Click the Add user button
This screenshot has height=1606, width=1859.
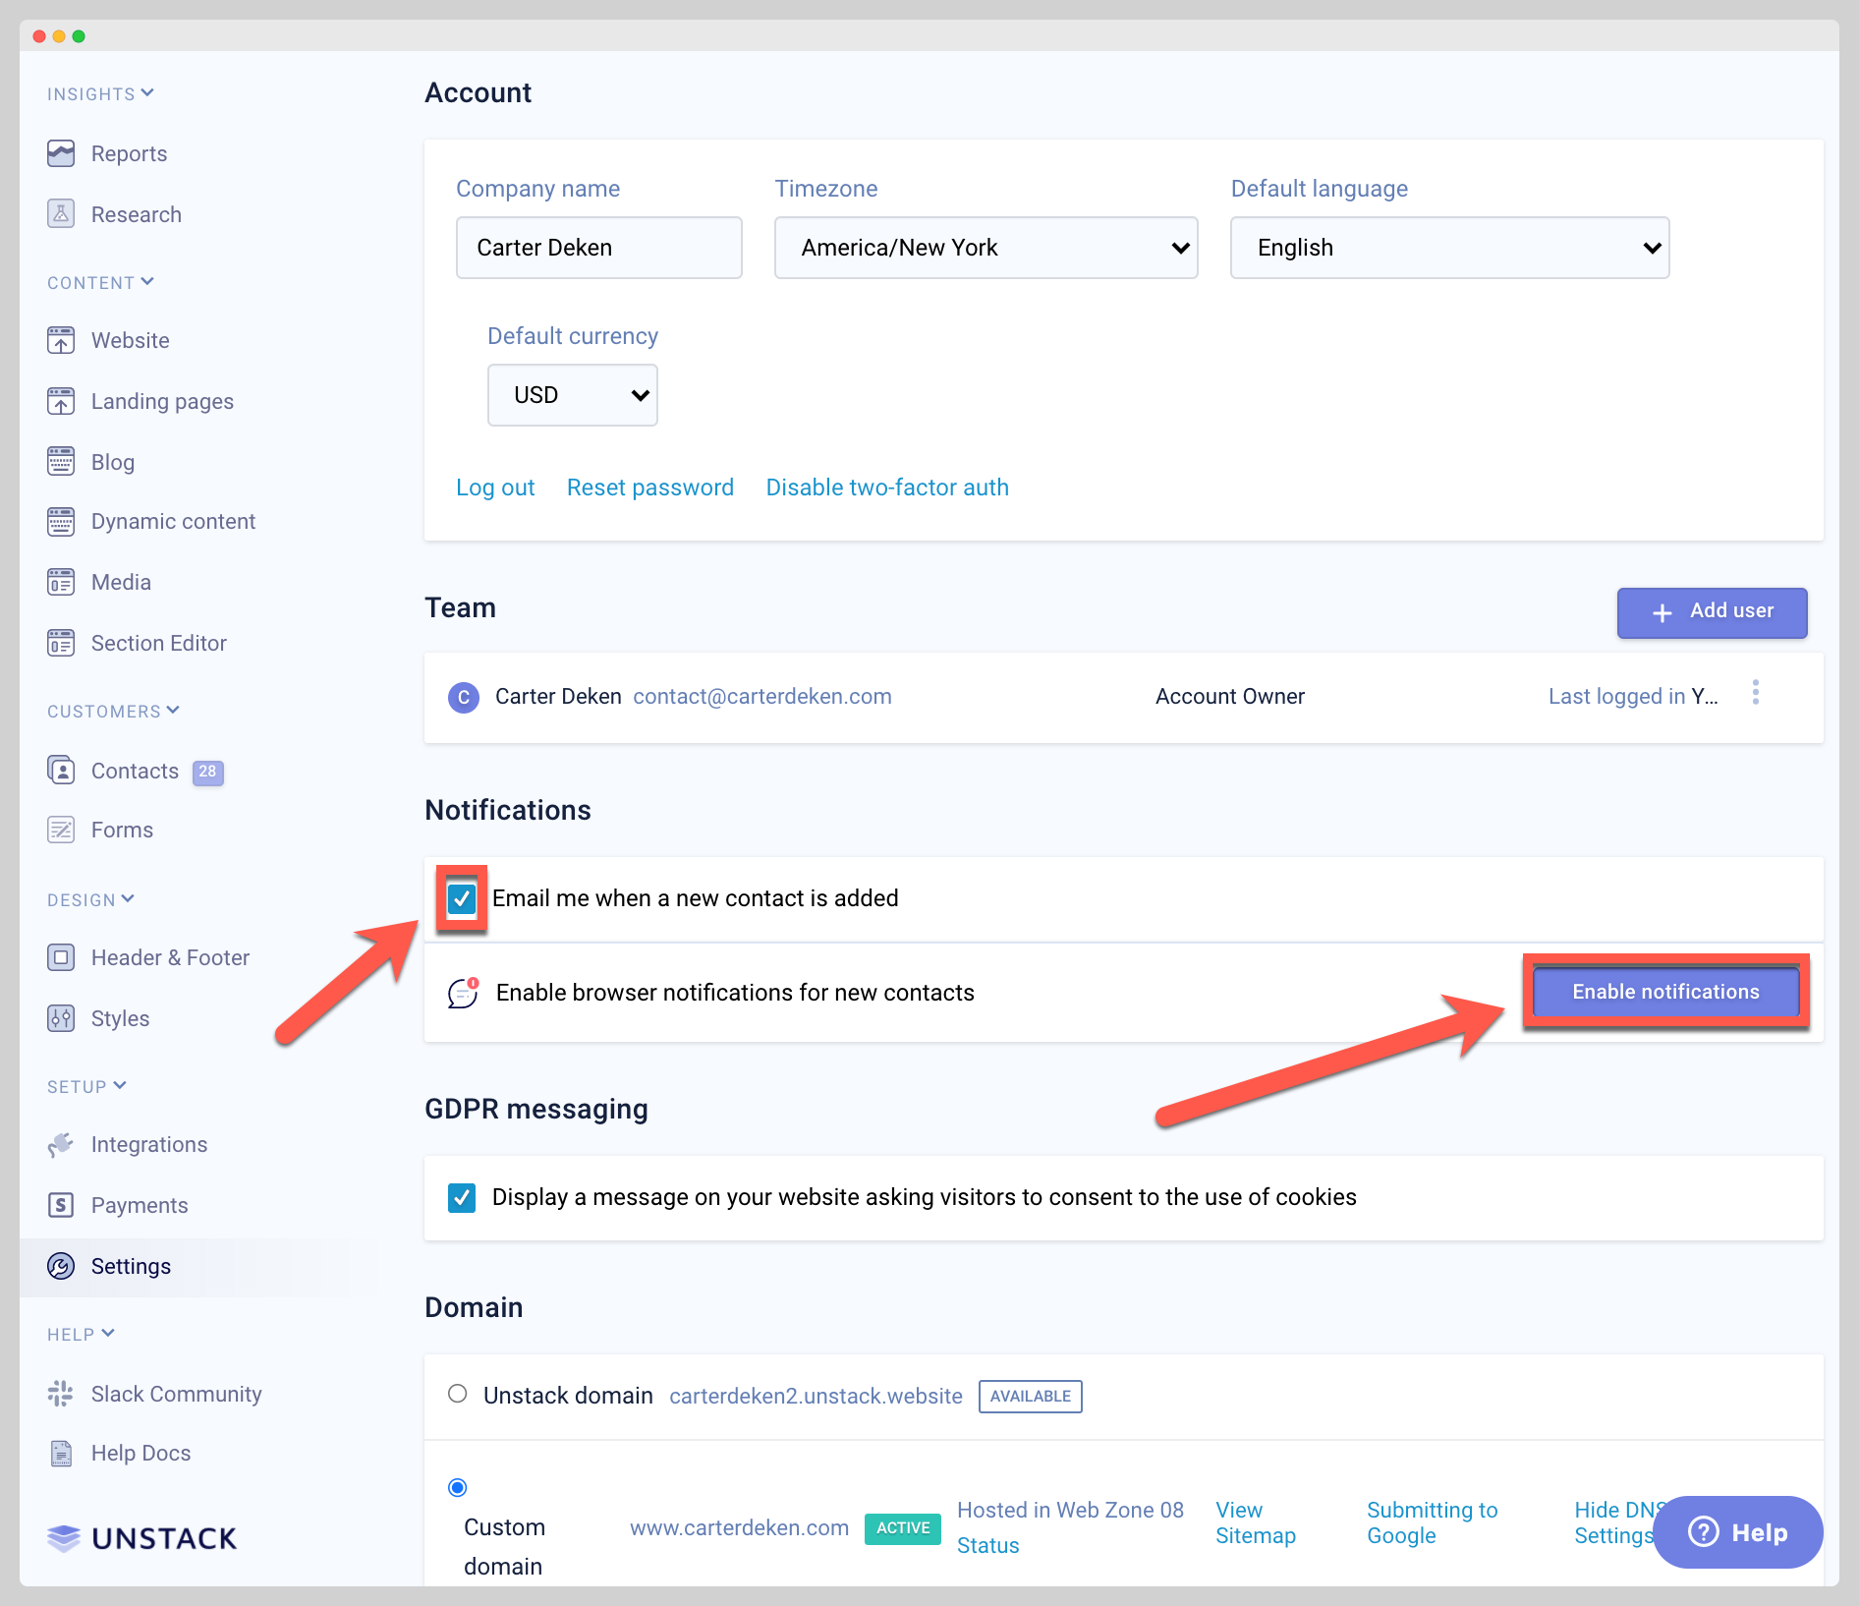[1712, 611]
